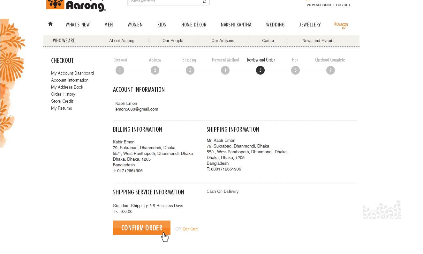Click billing phone T: 01712661906
The image size is (423, 254).
tap(128, 171)
